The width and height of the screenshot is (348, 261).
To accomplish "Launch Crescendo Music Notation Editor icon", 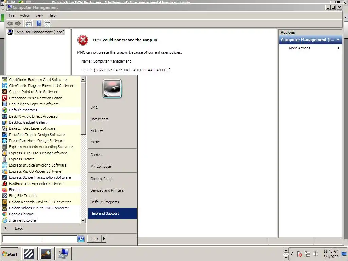I will tap(5, 98).
